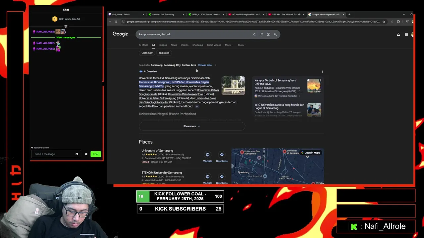Viewport: 424px width, 238px height.
Task: Open emoji picker in chat box
Action: tap(77, 154)
